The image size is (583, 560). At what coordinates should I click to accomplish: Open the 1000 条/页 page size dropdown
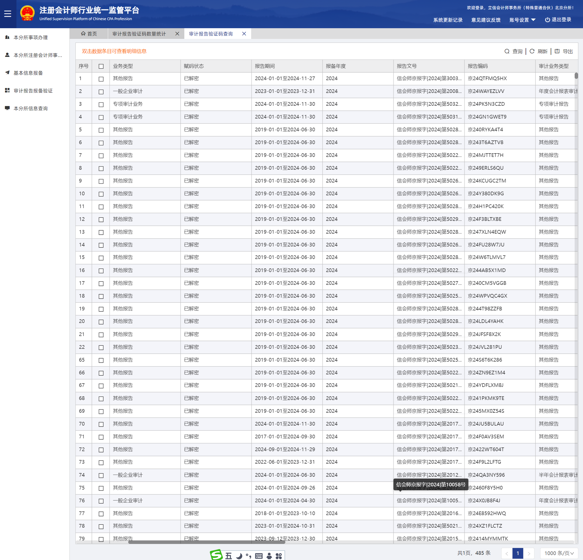tap(559, 553)
